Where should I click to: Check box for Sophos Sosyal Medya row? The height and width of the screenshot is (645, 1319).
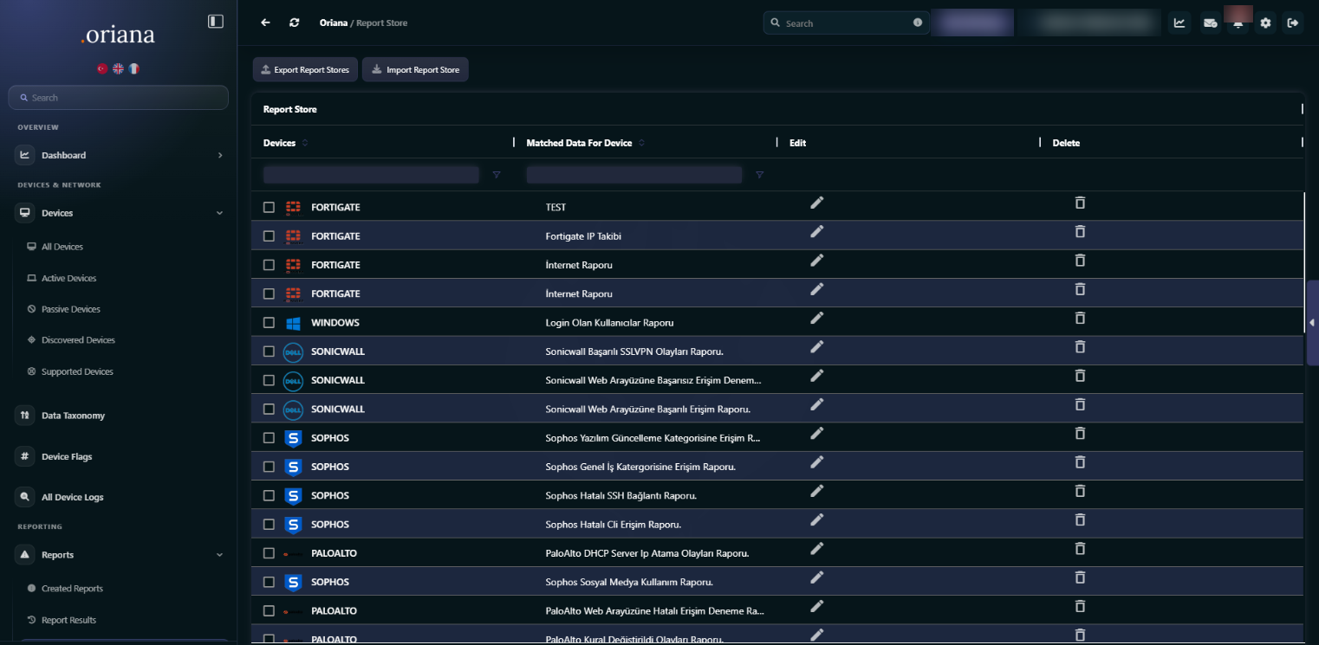pyautogui.click(x=269, y=582)
